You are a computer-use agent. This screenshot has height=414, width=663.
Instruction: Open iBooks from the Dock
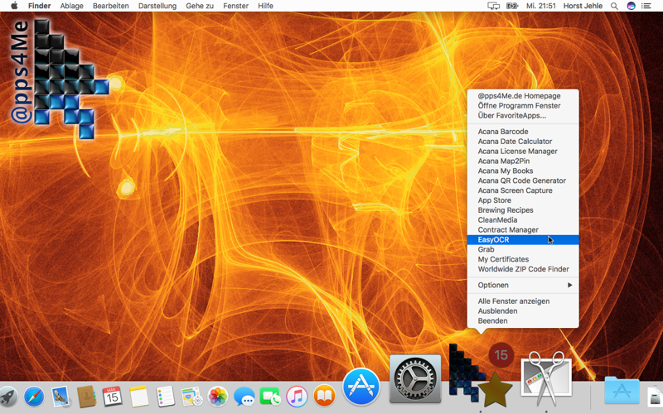click(324, 397)
